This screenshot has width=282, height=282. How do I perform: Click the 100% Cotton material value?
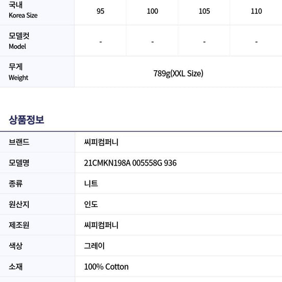pyautogui.click(x=106, y=267)
